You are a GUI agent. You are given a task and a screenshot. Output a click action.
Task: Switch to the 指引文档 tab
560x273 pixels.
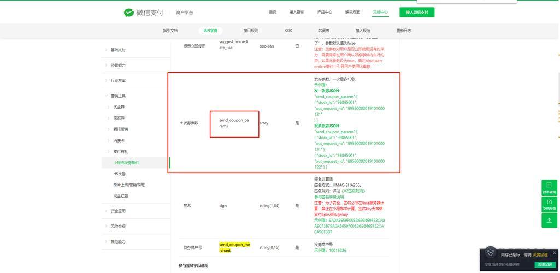170,31
